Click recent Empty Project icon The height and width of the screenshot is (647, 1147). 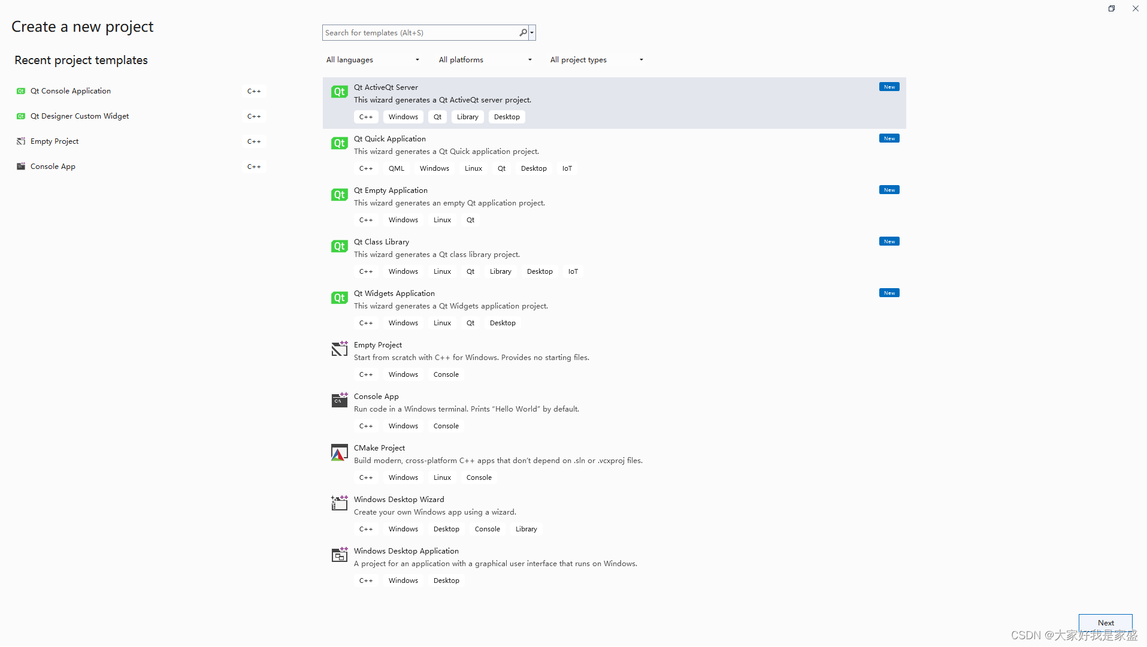tap(21, 141)
